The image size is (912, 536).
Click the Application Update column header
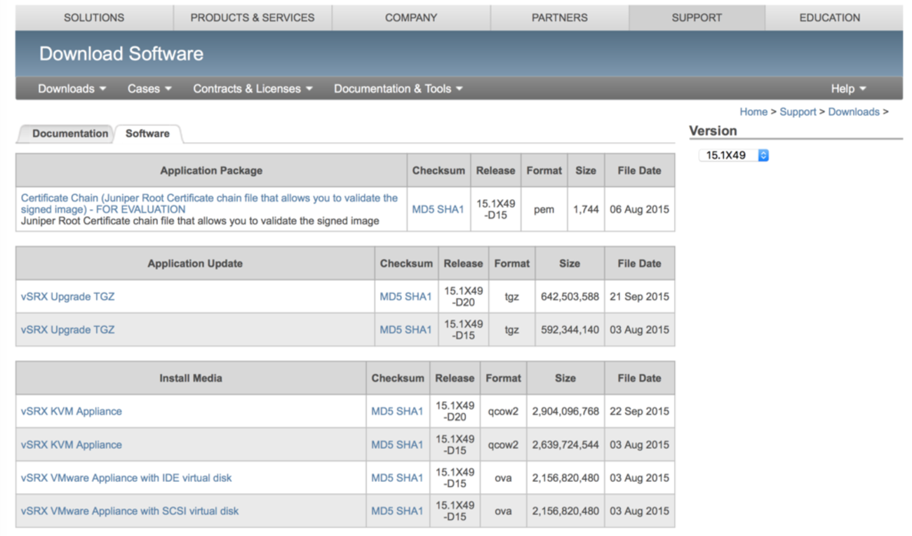click(195, 264)
